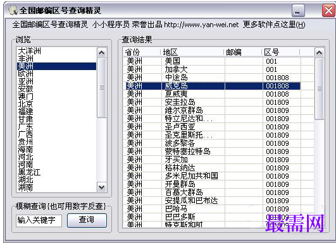Open the 更多软件点这里(H) menu
The height and width of the screenshot is (243, 336).
274,25
